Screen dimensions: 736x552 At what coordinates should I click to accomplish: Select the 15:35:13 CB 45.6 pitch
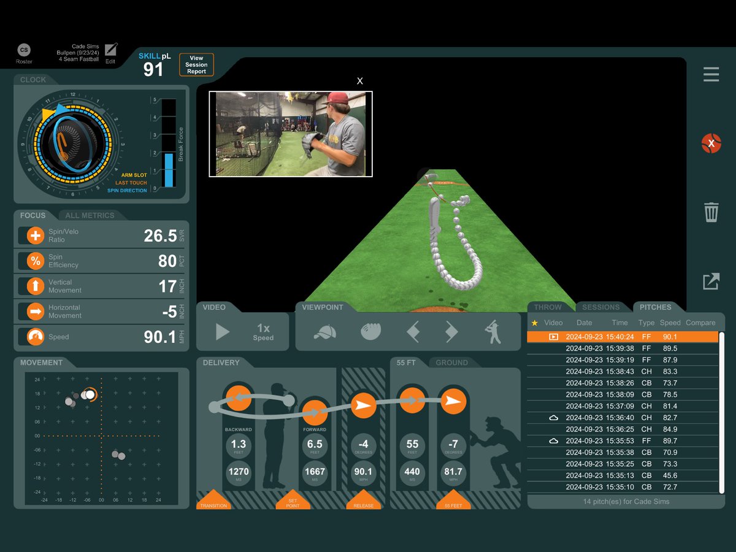623,475
